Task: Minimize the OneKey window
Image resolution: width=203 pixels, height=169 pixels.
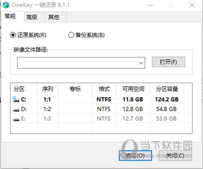Action: 151,5
